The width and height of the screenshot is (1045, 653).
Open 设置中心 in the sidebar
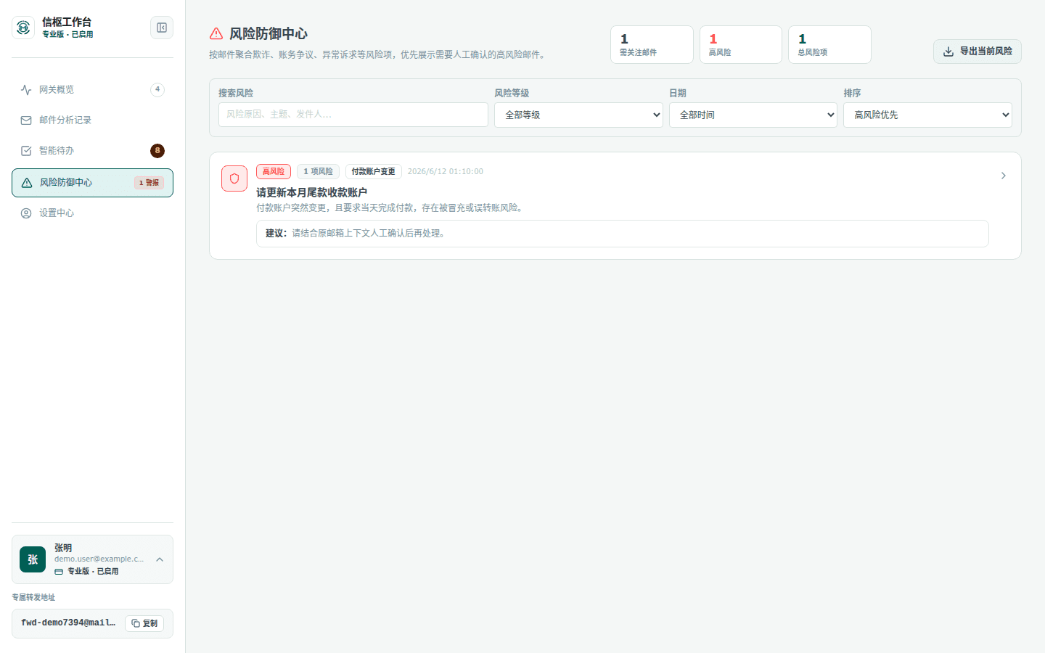(x=92, y=213)
